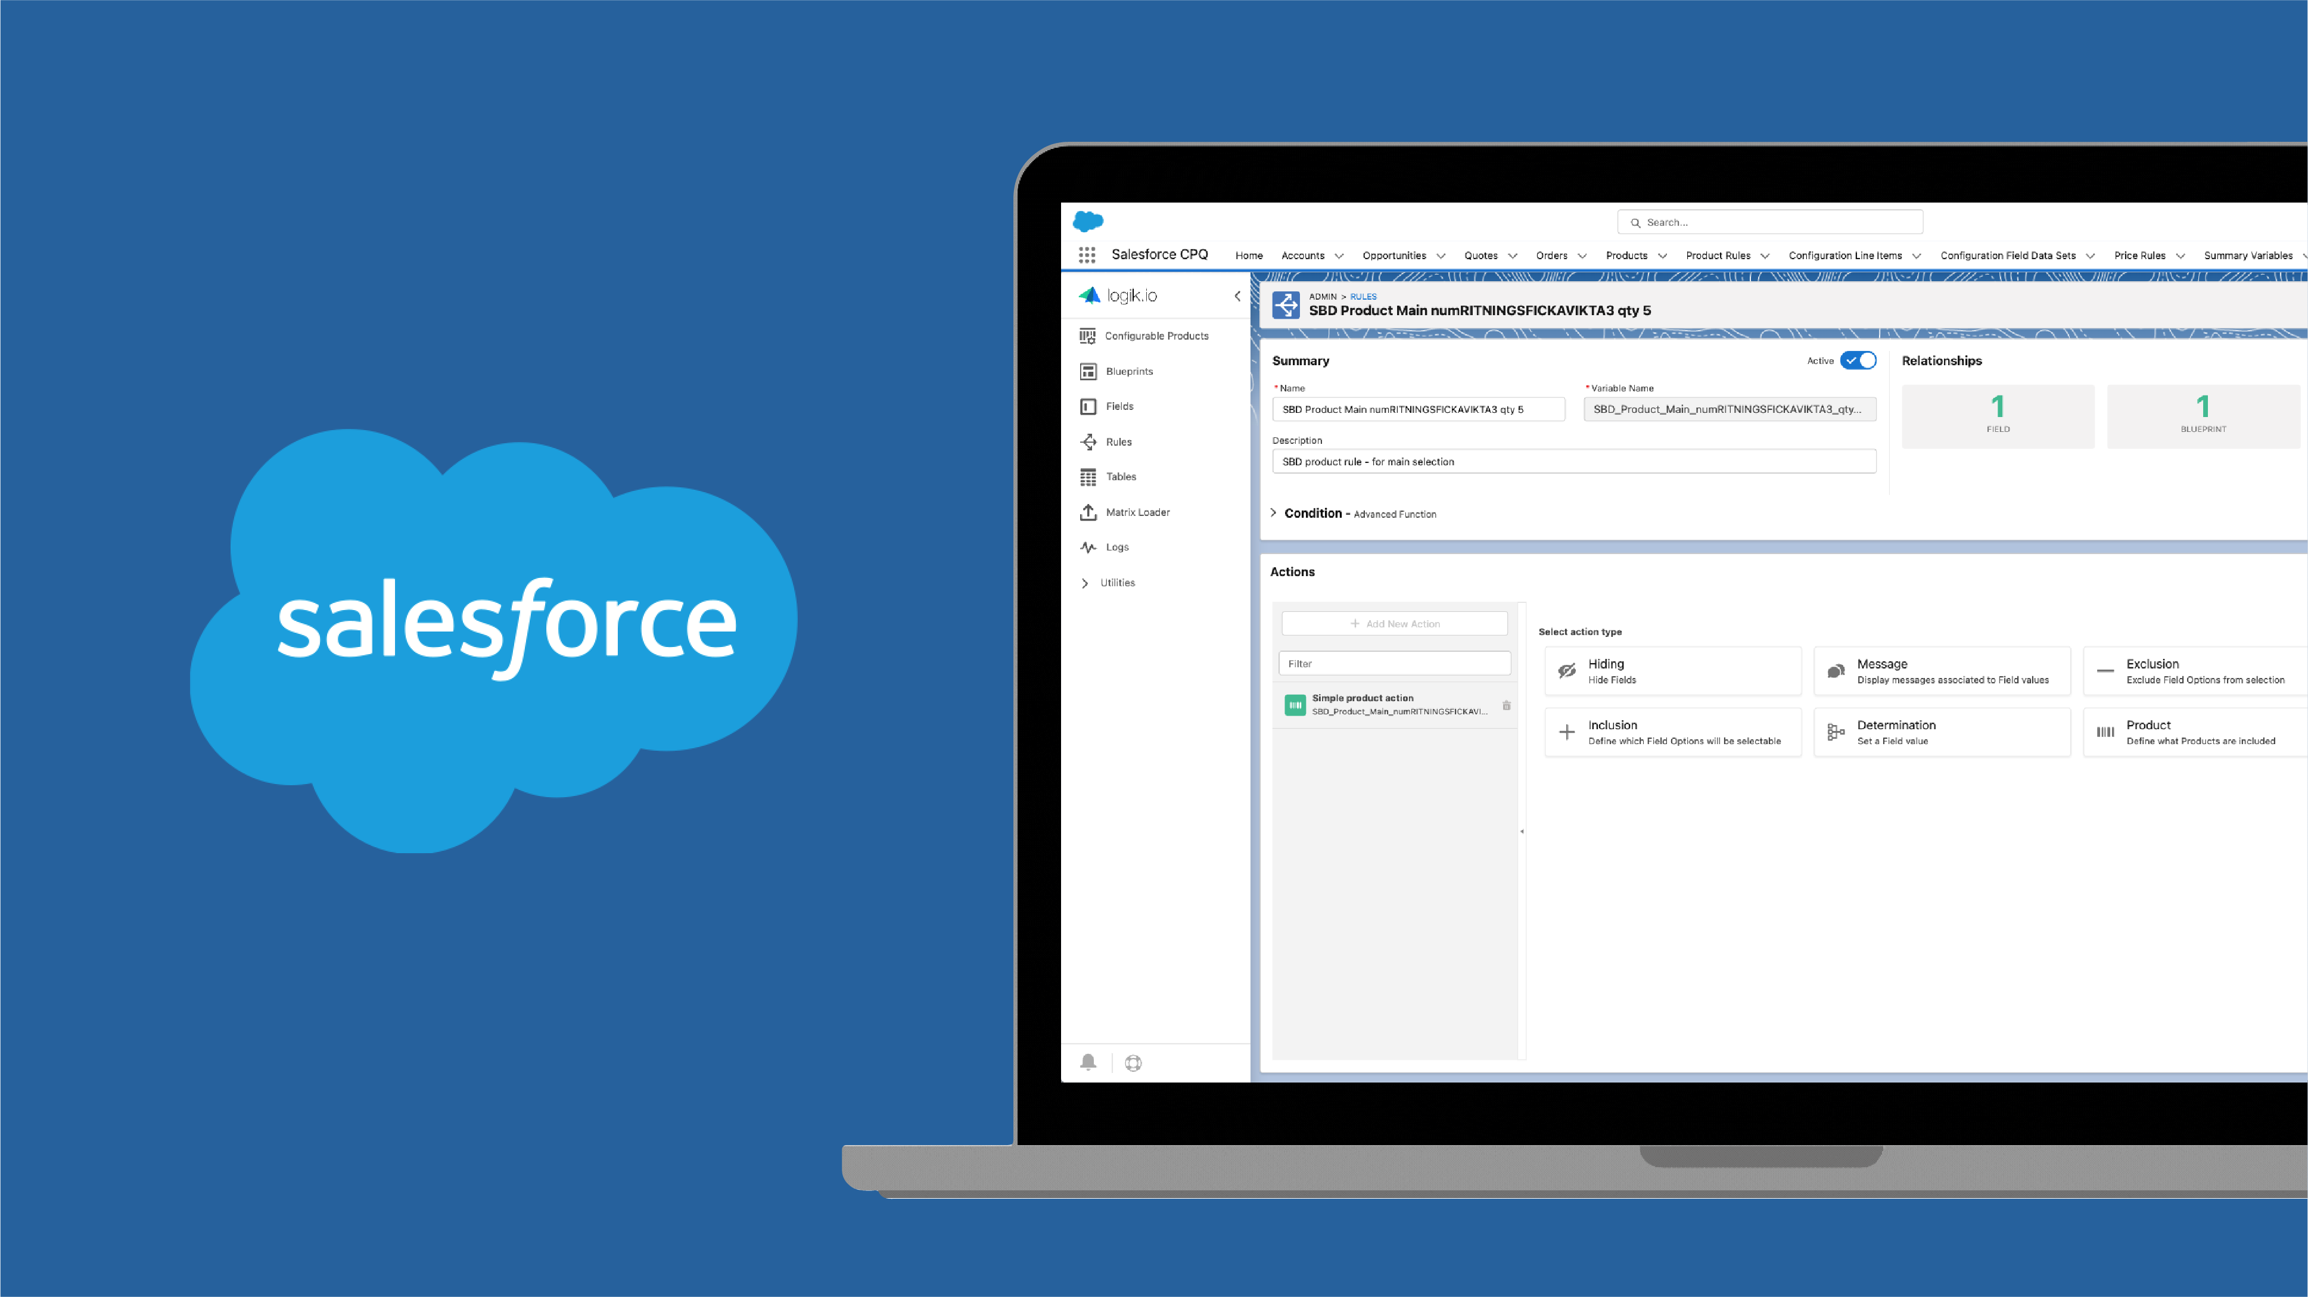Screen dimensions: 2308x1297
Task: Open Configuration Line Items tab
Action: 1844,256
